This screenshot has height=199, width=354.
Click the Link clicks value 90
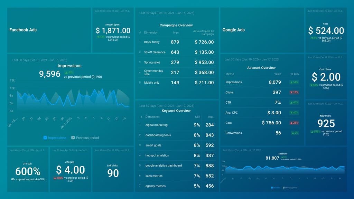pyautogui.click(x=113, y=173)
